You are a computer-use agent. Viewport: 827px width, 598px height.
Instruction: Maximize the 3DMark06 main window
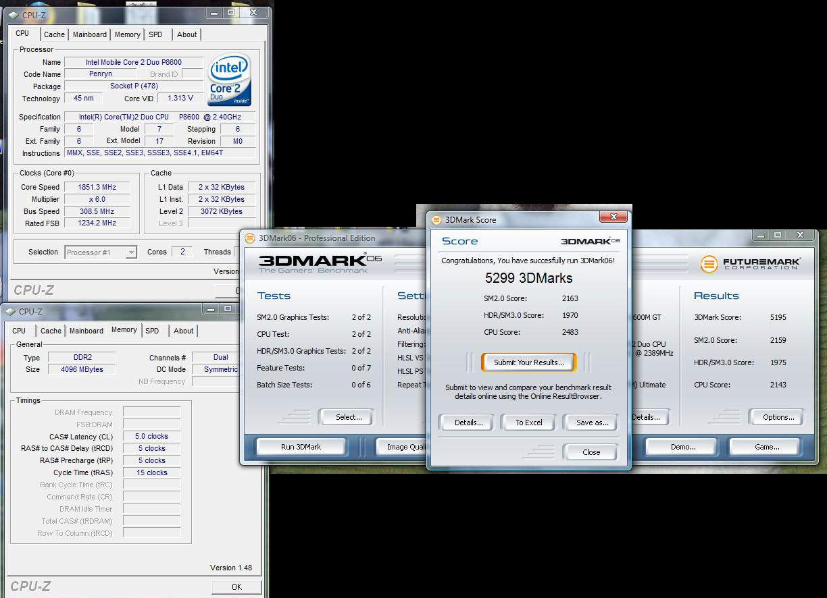click(778, 236)
